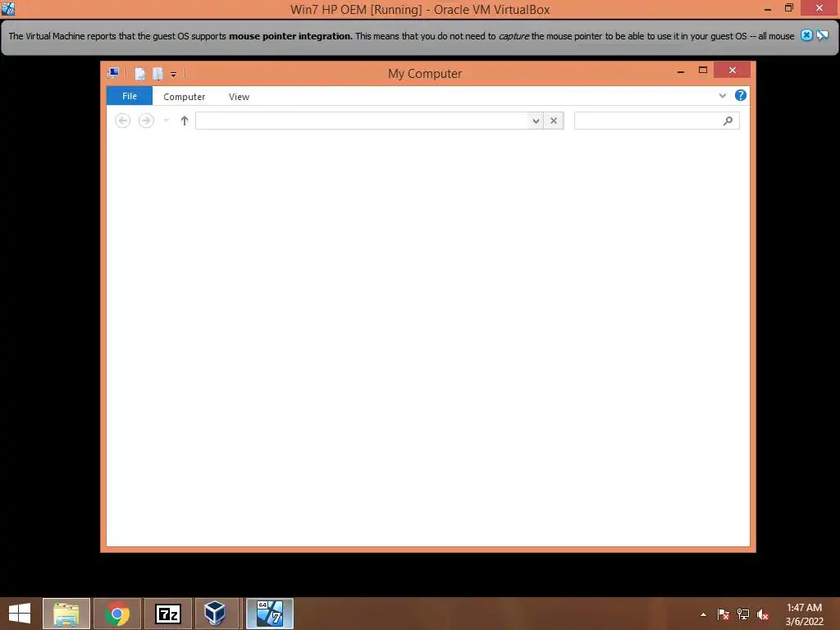Screen dimensions: 840x630
Task: Click the magnifying glass search icon
Action: [x=728, y=121]
